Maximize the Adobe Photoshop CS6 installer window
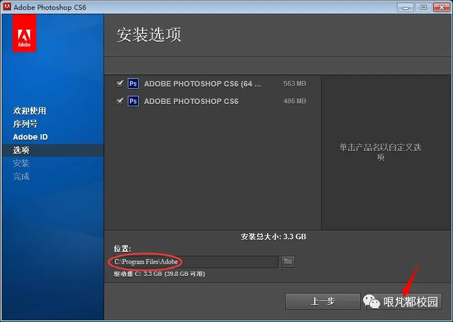 coord(423,7)
